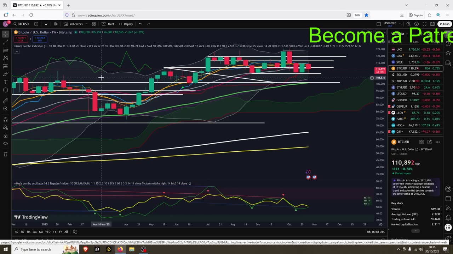Bookmark this page with the star icon

(366, 15)
